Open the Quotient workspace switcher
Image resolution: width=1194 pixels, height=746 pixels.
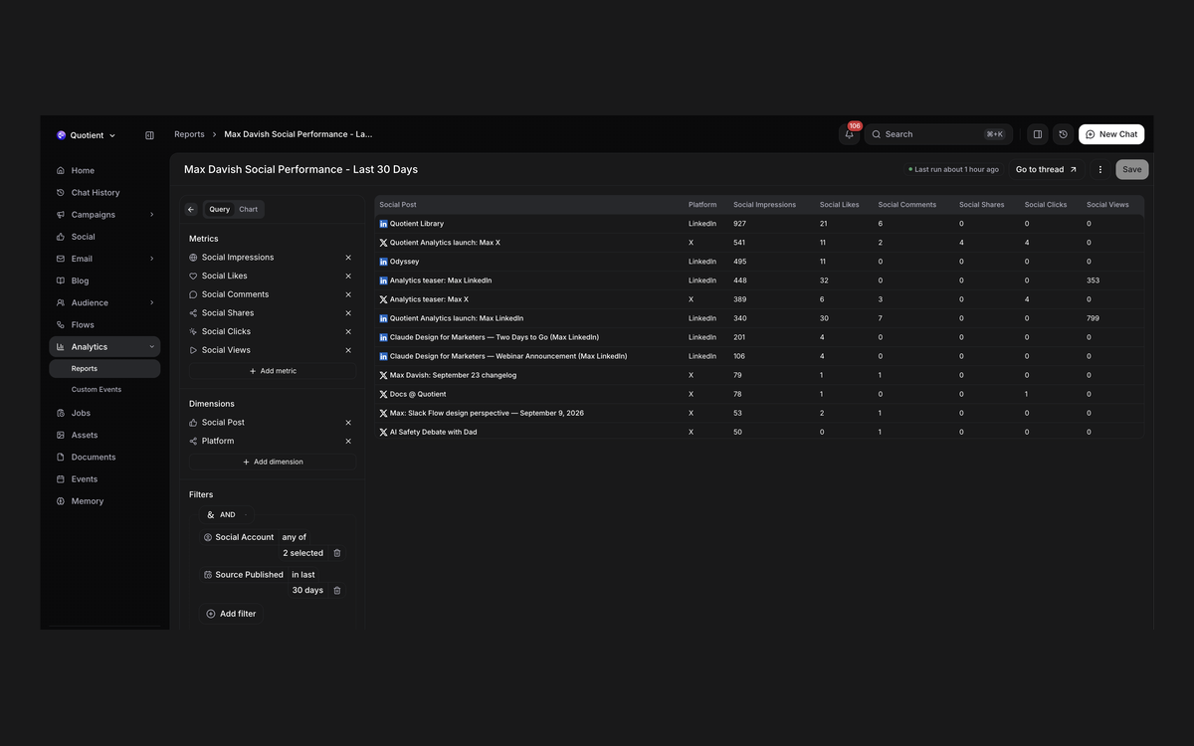[x=87, y=135]
